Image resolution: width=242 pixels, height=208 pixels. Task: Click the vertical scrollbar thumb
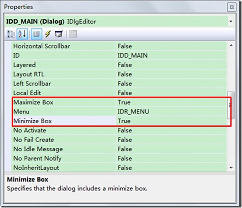(x=231, y=105)
